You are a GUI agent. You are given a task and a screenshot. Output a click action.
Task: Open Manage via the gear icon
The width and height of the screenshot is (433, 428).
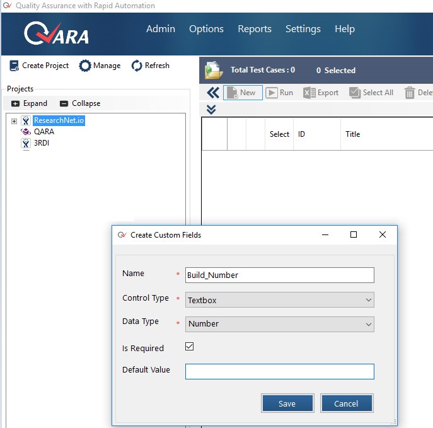(85, 66)
